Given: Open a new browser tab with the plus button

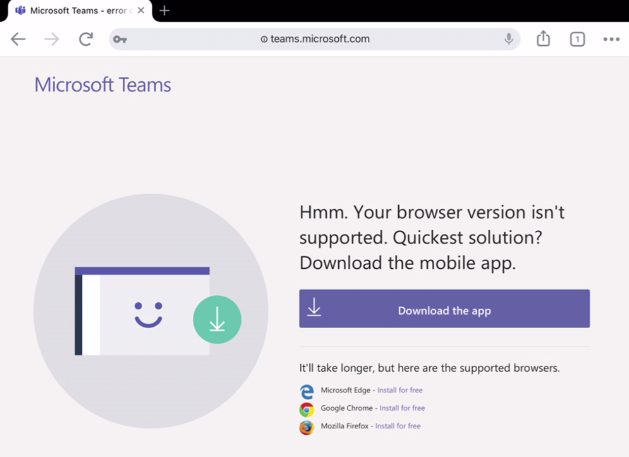Looking at the screenshot, I should (164, 10).
